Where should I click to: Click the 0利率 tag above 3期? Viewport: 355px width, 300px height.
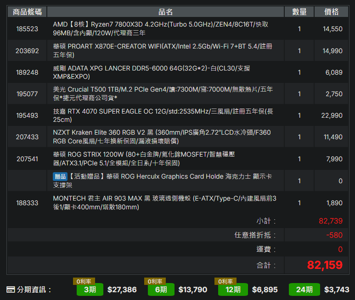coord(84,281)
